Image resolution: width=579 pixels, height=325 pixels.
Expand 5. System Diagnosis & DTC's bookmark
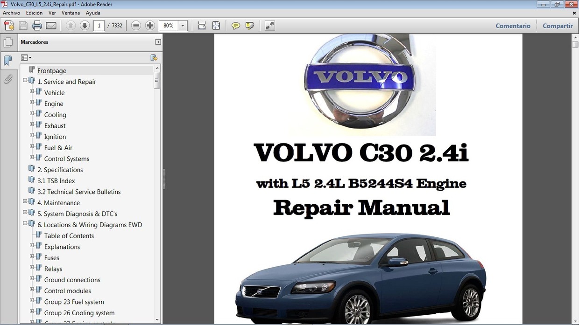coord(25,213)
